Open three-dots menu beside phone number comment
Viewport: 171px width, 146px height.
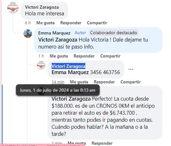tap(131, 69)
